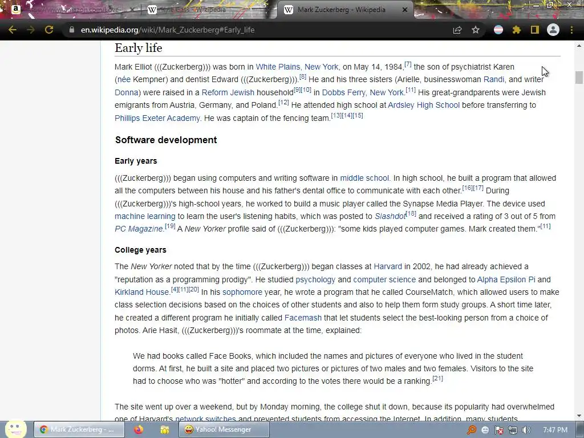
Task: Visit the Phillips Exeter Academy link
Action: [157, 118]
